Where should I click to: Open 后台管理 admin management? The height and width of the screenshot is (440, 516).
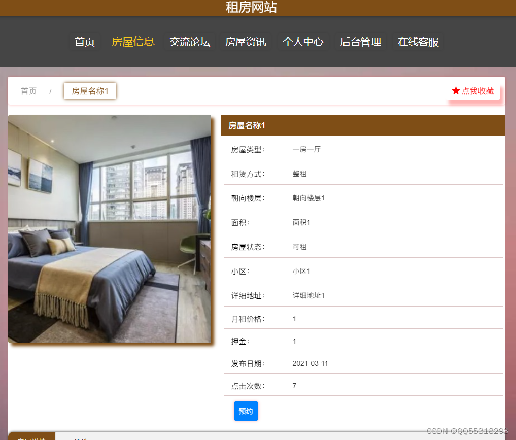point(360,42)
